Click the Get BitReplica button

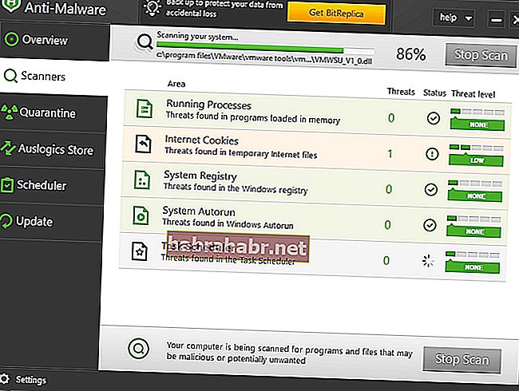[336, 14]
